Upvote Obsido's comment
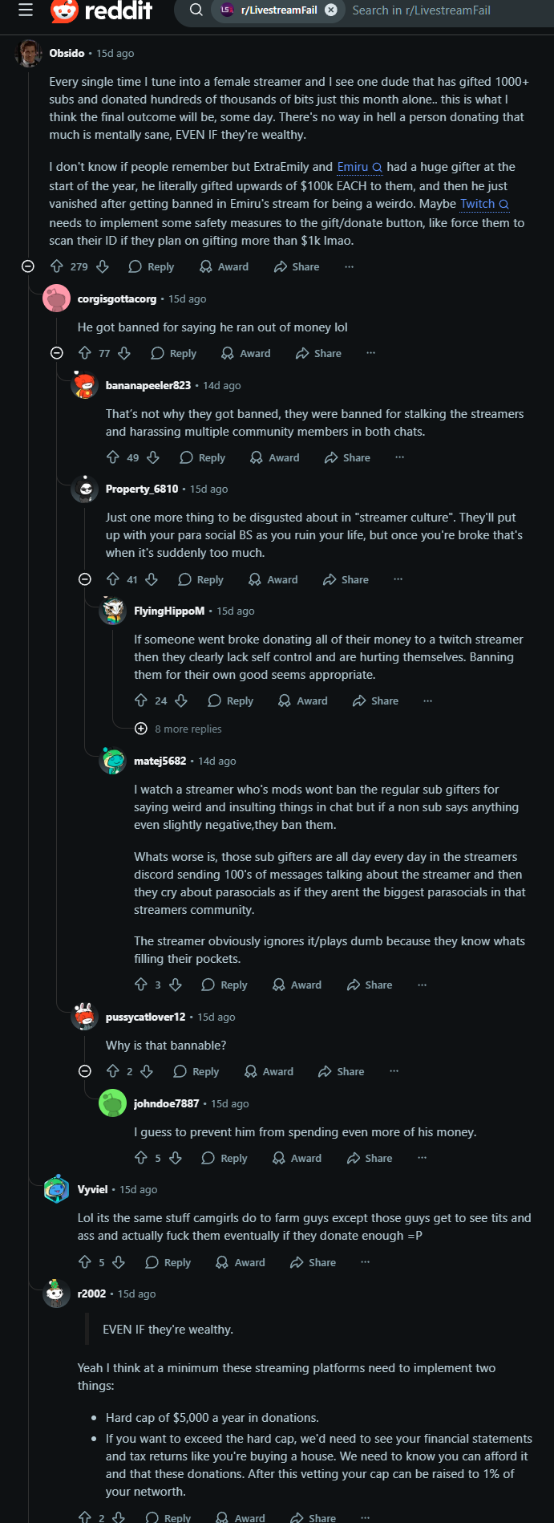Image resolution: width=554 pixels, height=1523 pixels. 57,266
